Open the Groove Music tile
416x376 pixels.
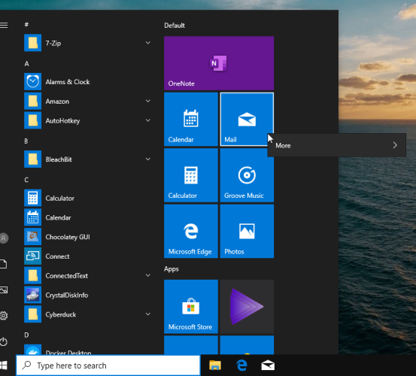point(247,175)
